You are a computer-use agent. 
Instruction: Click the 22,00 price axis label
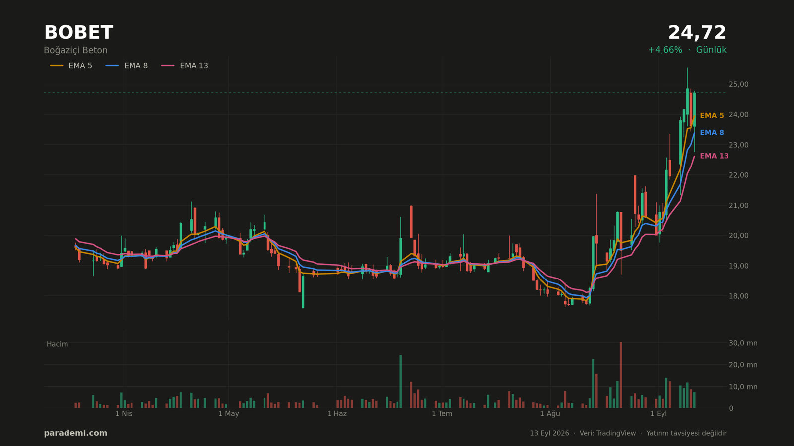pos(738,175)
